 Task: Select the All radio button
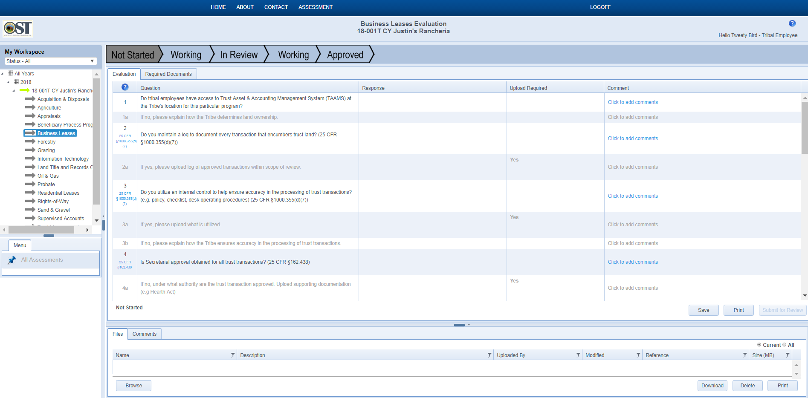(785, 345)
